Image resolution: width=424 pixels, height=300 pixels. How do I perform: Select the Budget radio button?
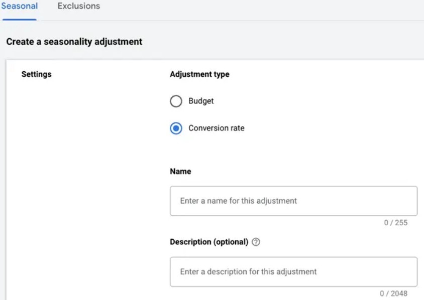pyautogui.click(x=176, y=101)
